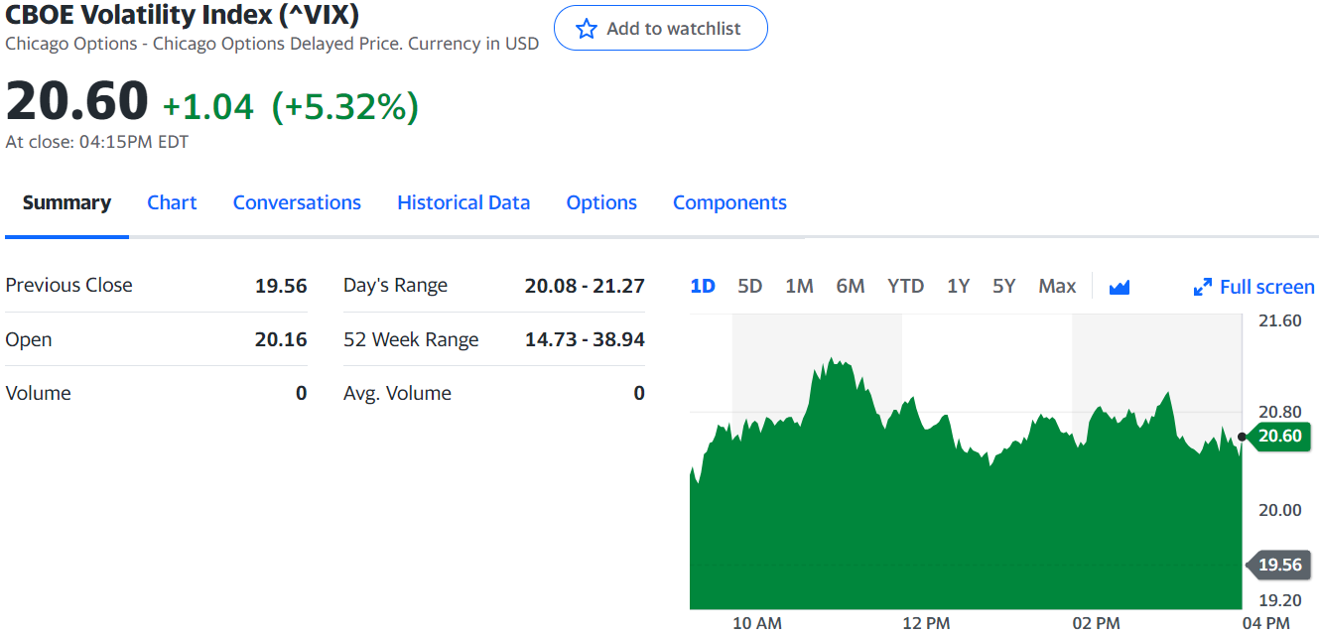
Task: Click the 20.60 current price chart marker
Action: pos(1279,436)
